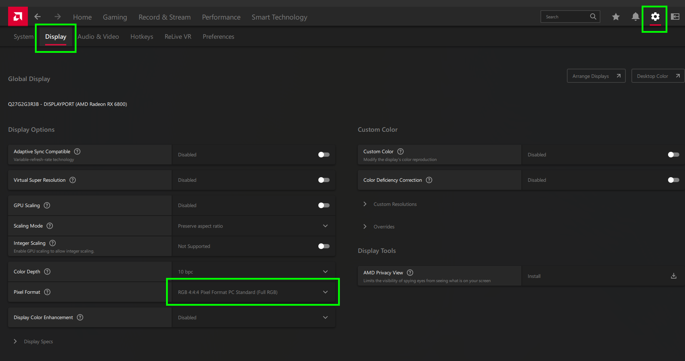Enable the Custom Color switch
The height and width of the screenshot is (361, 685).
click(x=673, y=155)
